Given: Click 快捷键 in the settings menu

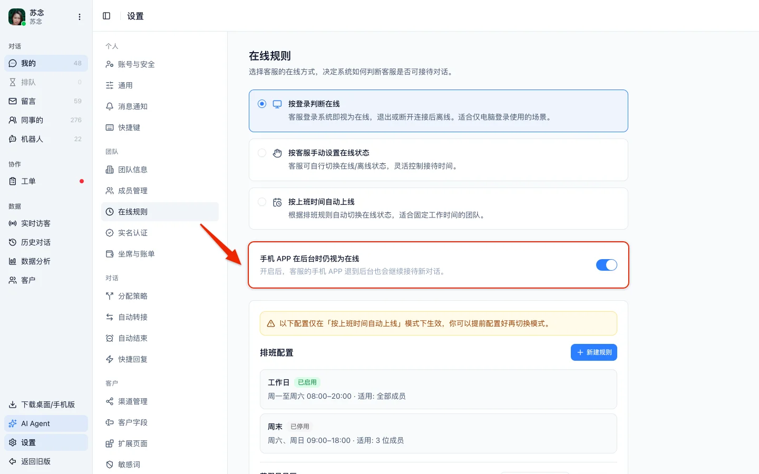Looking at the screenshot, I should tap(160, 127).
